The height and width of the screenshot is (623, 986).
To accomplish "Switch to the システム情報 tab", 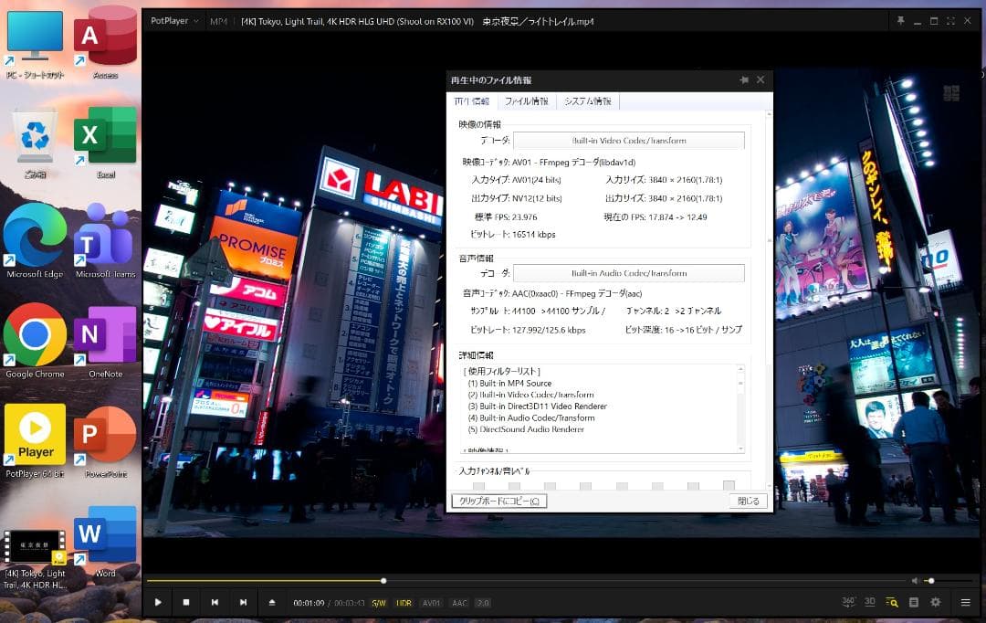I will coord(587,101).
